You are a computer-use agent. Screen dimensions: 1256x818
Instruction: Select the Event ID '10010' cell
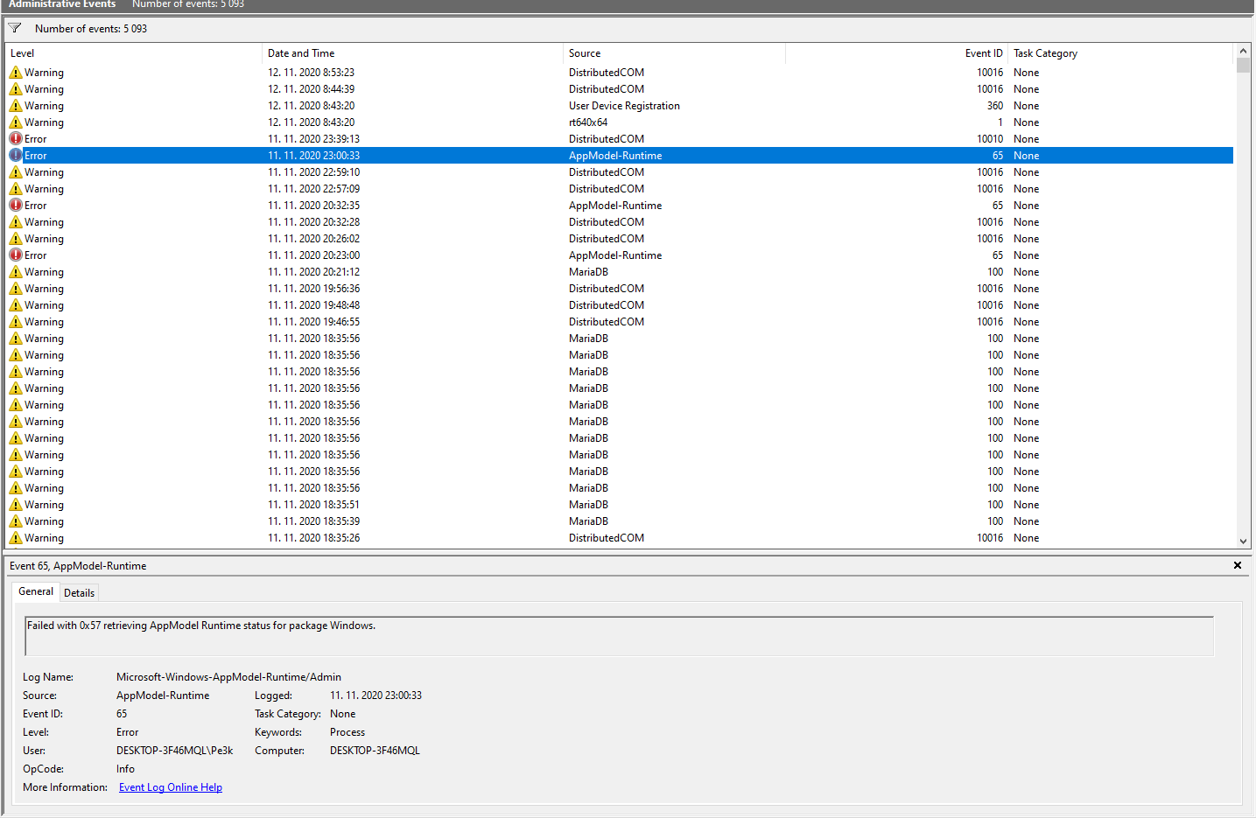point(990,139)
